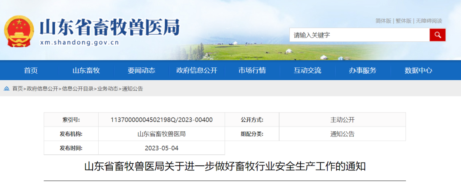Click the 通知公告 classification value cell
This screenshot has width=461, height=185.
coord(342,134)
